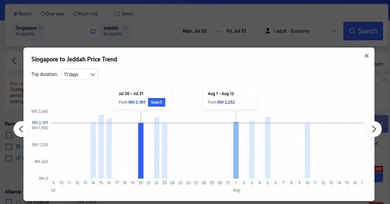
Task: Click the RM 2,640 axis label
Action: (x=40, y=112)
